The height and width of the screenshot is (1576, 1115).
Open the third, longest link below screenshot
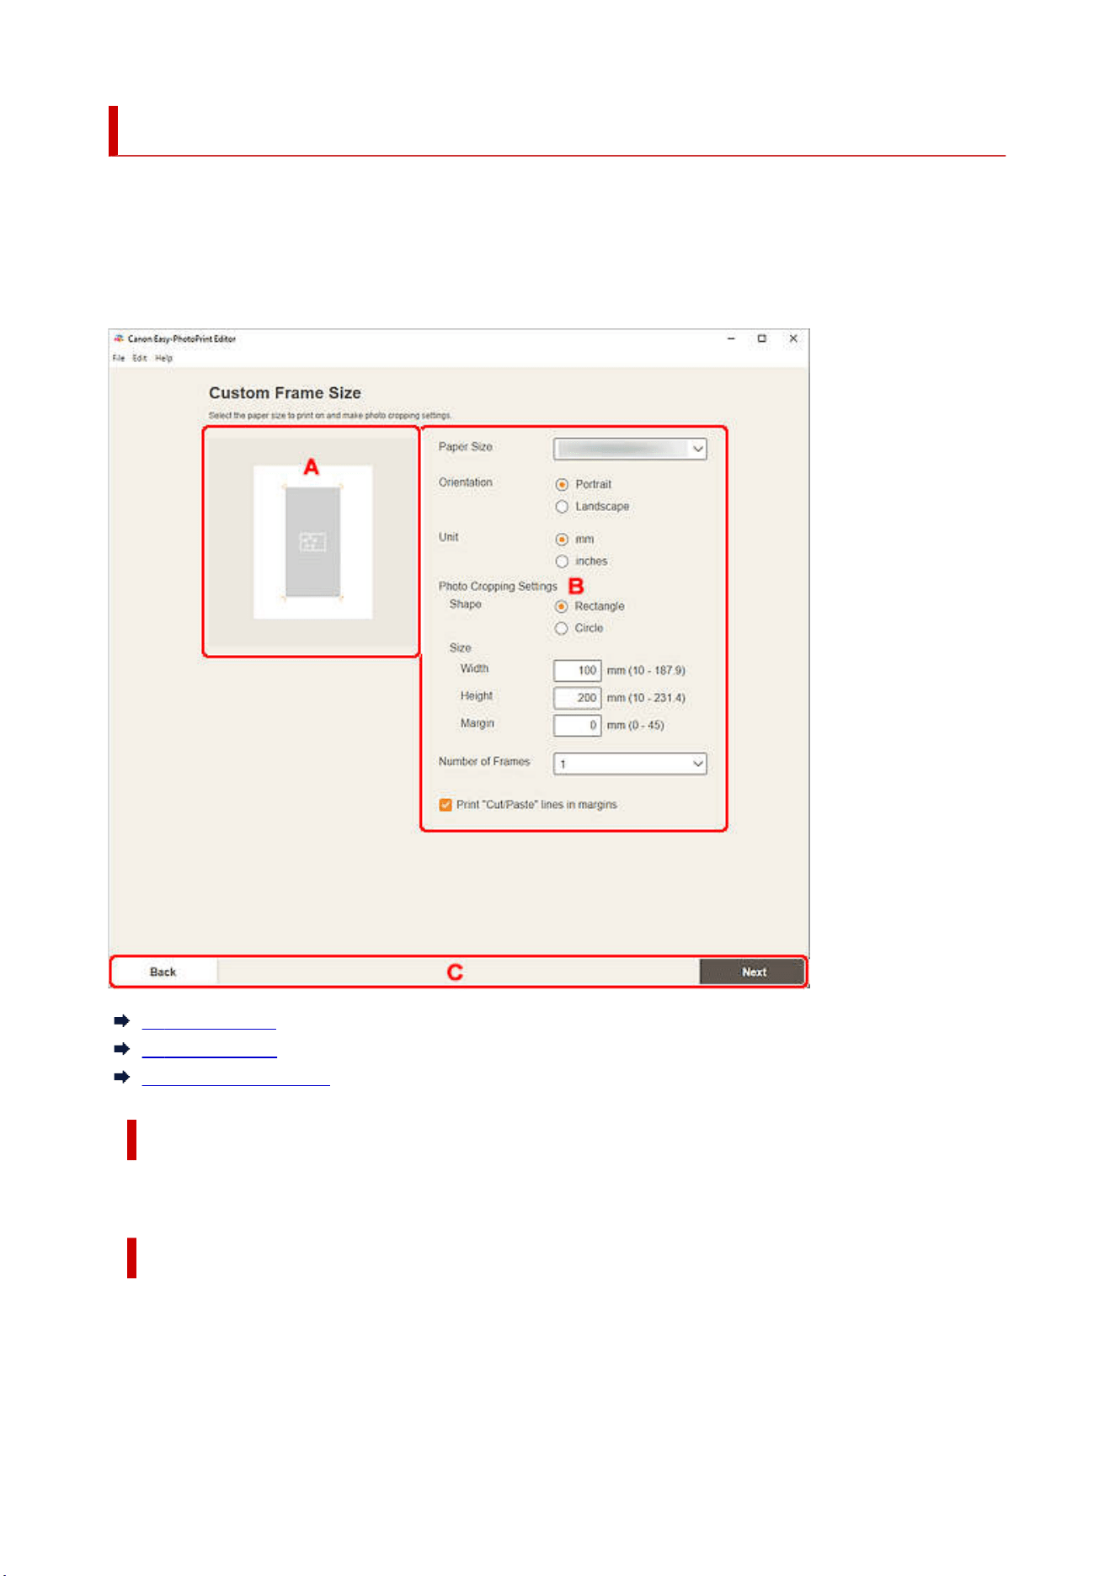[x=236, y=1078]
